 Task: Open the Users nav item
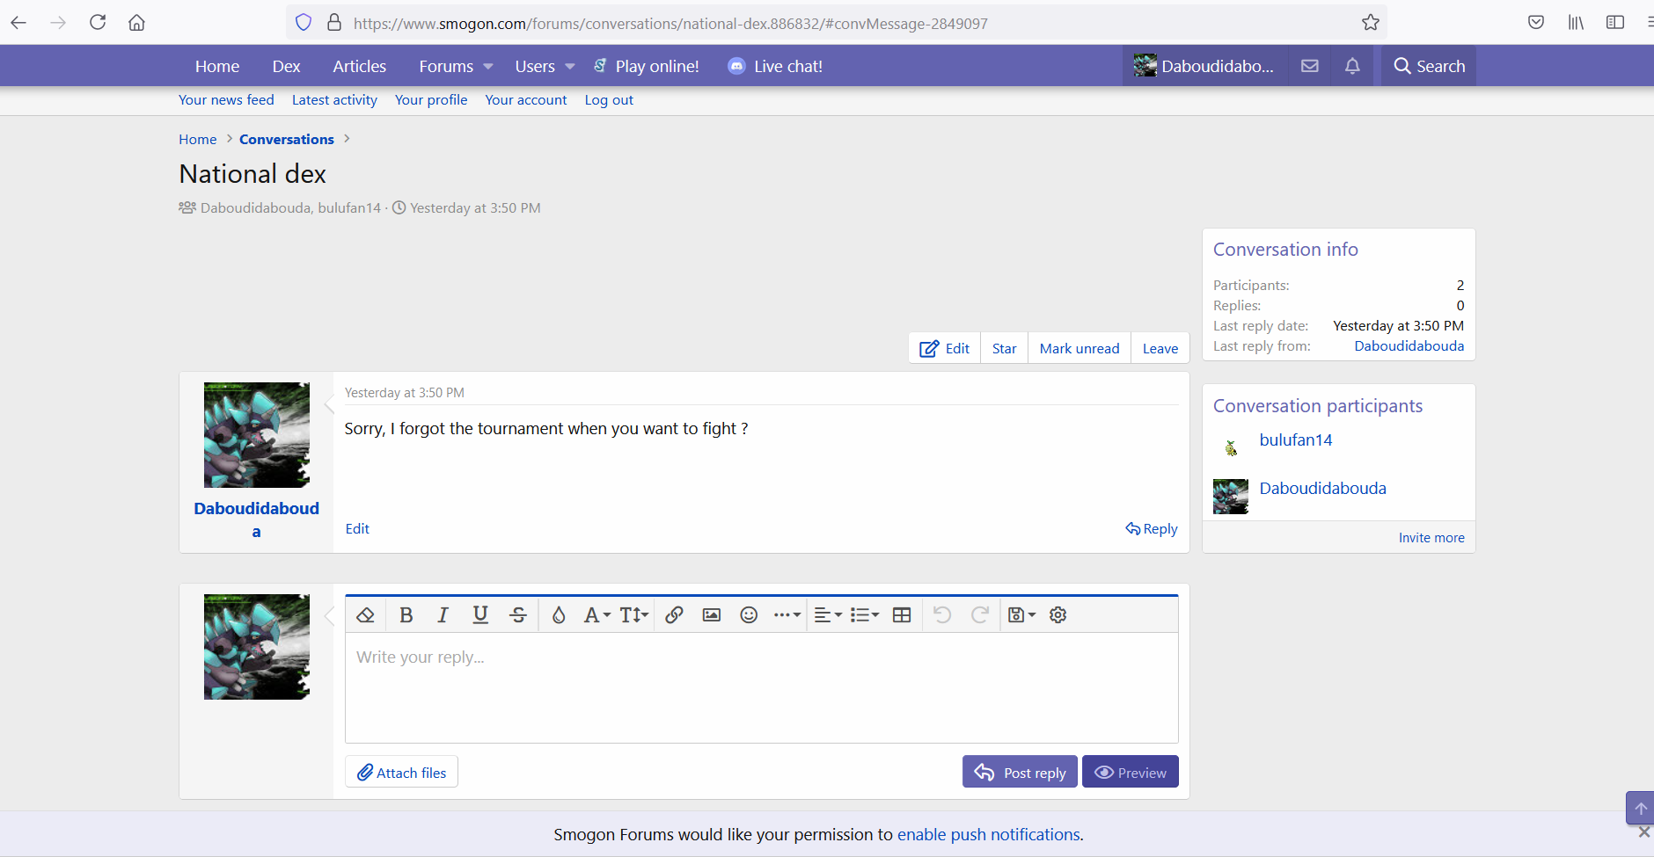(x=535, y=66)
